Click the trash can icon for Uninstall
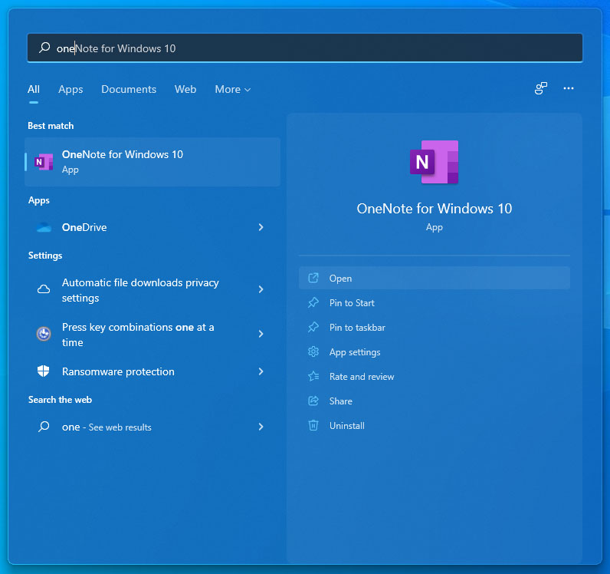This screenshot has height=574, width=610. point(313,425)
